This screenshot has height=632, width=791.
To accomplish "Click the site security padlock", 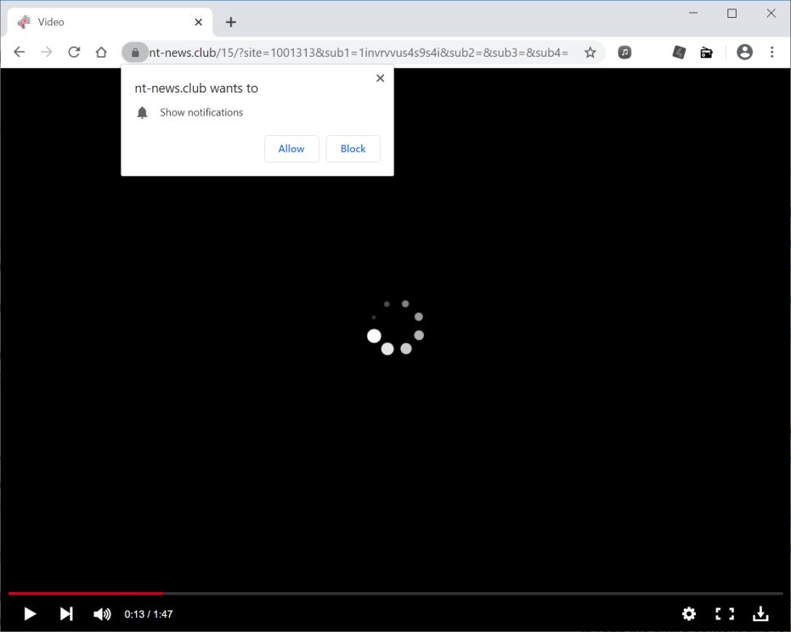I will tap(134, 52).
